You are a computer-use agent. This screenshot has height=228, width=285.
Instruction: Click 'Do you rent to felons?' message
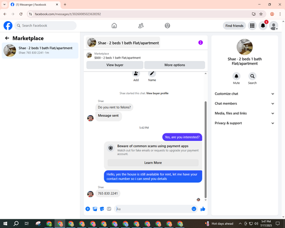114,107
